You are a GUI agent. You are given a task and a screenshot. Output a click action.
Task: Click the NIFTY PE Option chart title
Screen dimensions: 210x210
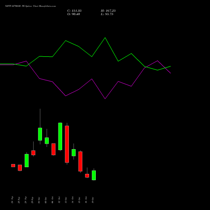30,6
